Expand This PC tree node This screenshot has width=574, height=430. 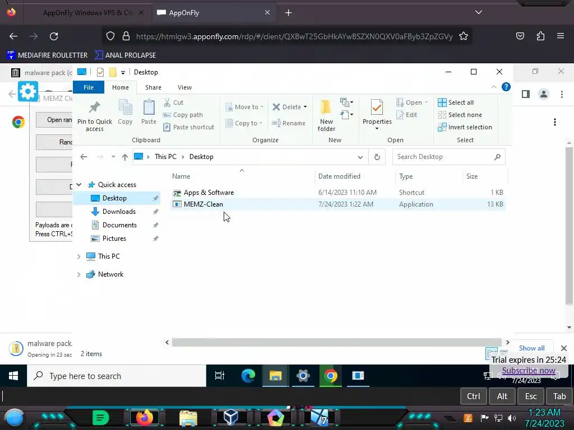78,256
